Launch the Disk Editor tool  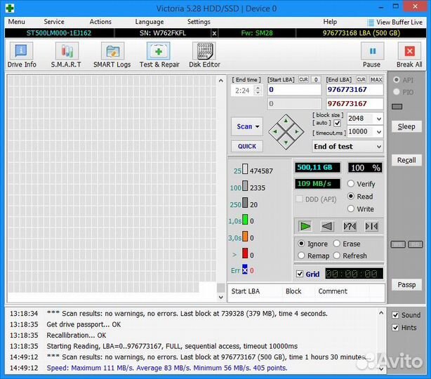pyautogui.click(x=204, y=55)
